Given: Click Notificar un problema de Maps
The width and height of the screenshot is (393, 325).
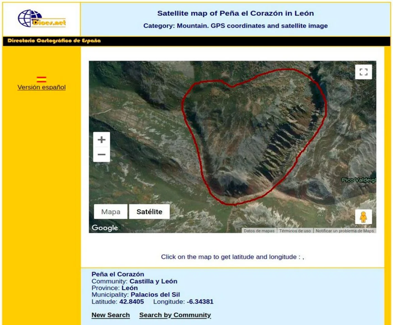Looking at the screenshot, I should 345,231.
